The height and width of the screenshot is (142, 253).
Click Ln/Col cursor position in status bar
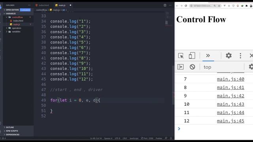[96, 138]
